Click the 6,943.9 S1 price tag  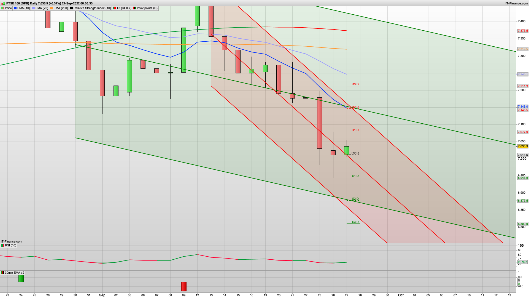[x=523, y=178]
